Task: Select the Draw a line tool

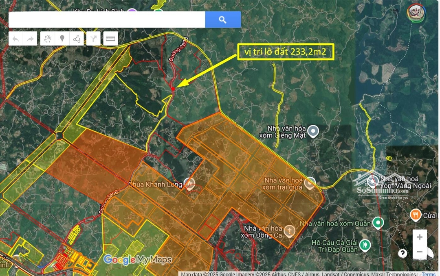Action: coord(77,39)
